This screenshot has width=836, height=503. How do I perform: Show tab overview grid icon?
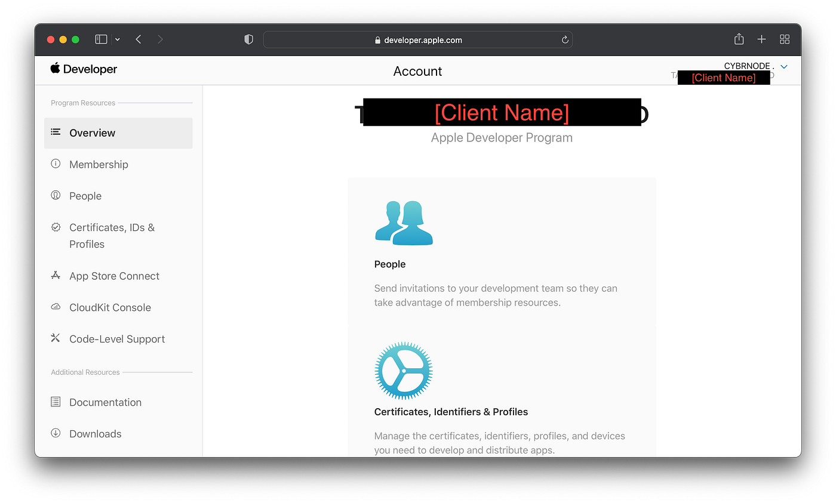[785, 39]
